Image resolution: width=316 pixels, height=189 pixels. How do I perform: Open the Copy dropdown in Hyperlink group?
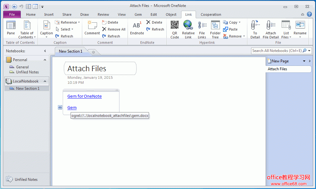tap(239, 22)
